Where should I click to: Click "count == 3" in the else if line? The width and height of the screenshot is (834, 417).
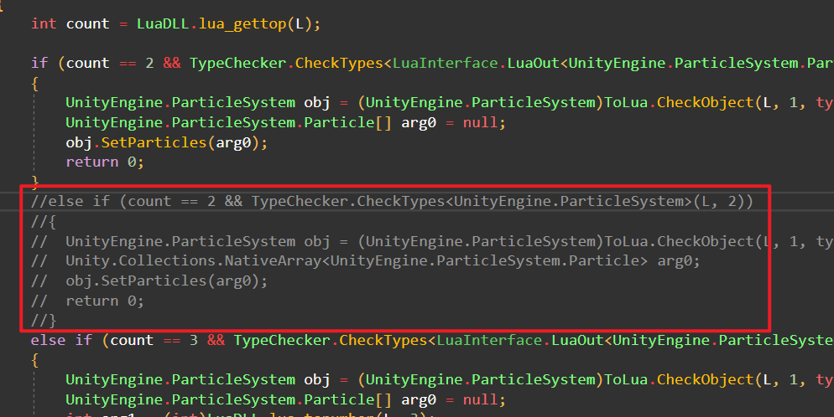point(154,340)
